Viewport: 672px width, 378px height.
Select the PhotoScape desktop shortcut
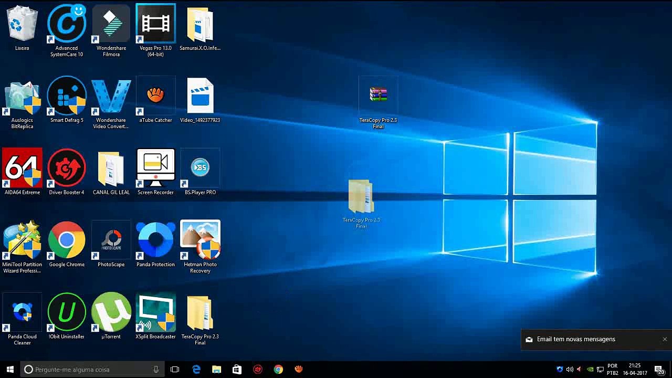[x=111, y=244]
